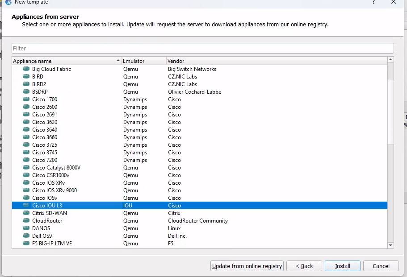The height and width of the screenshot is (277, 407).
Task: Sort appliances by Emulator column header
Action: (x=143, y=61)
